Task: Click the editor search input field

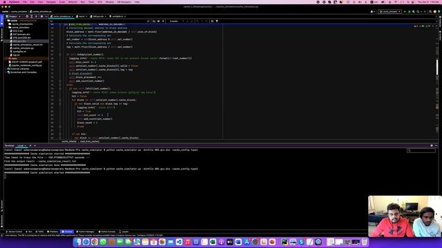Action: pos(99,21)
